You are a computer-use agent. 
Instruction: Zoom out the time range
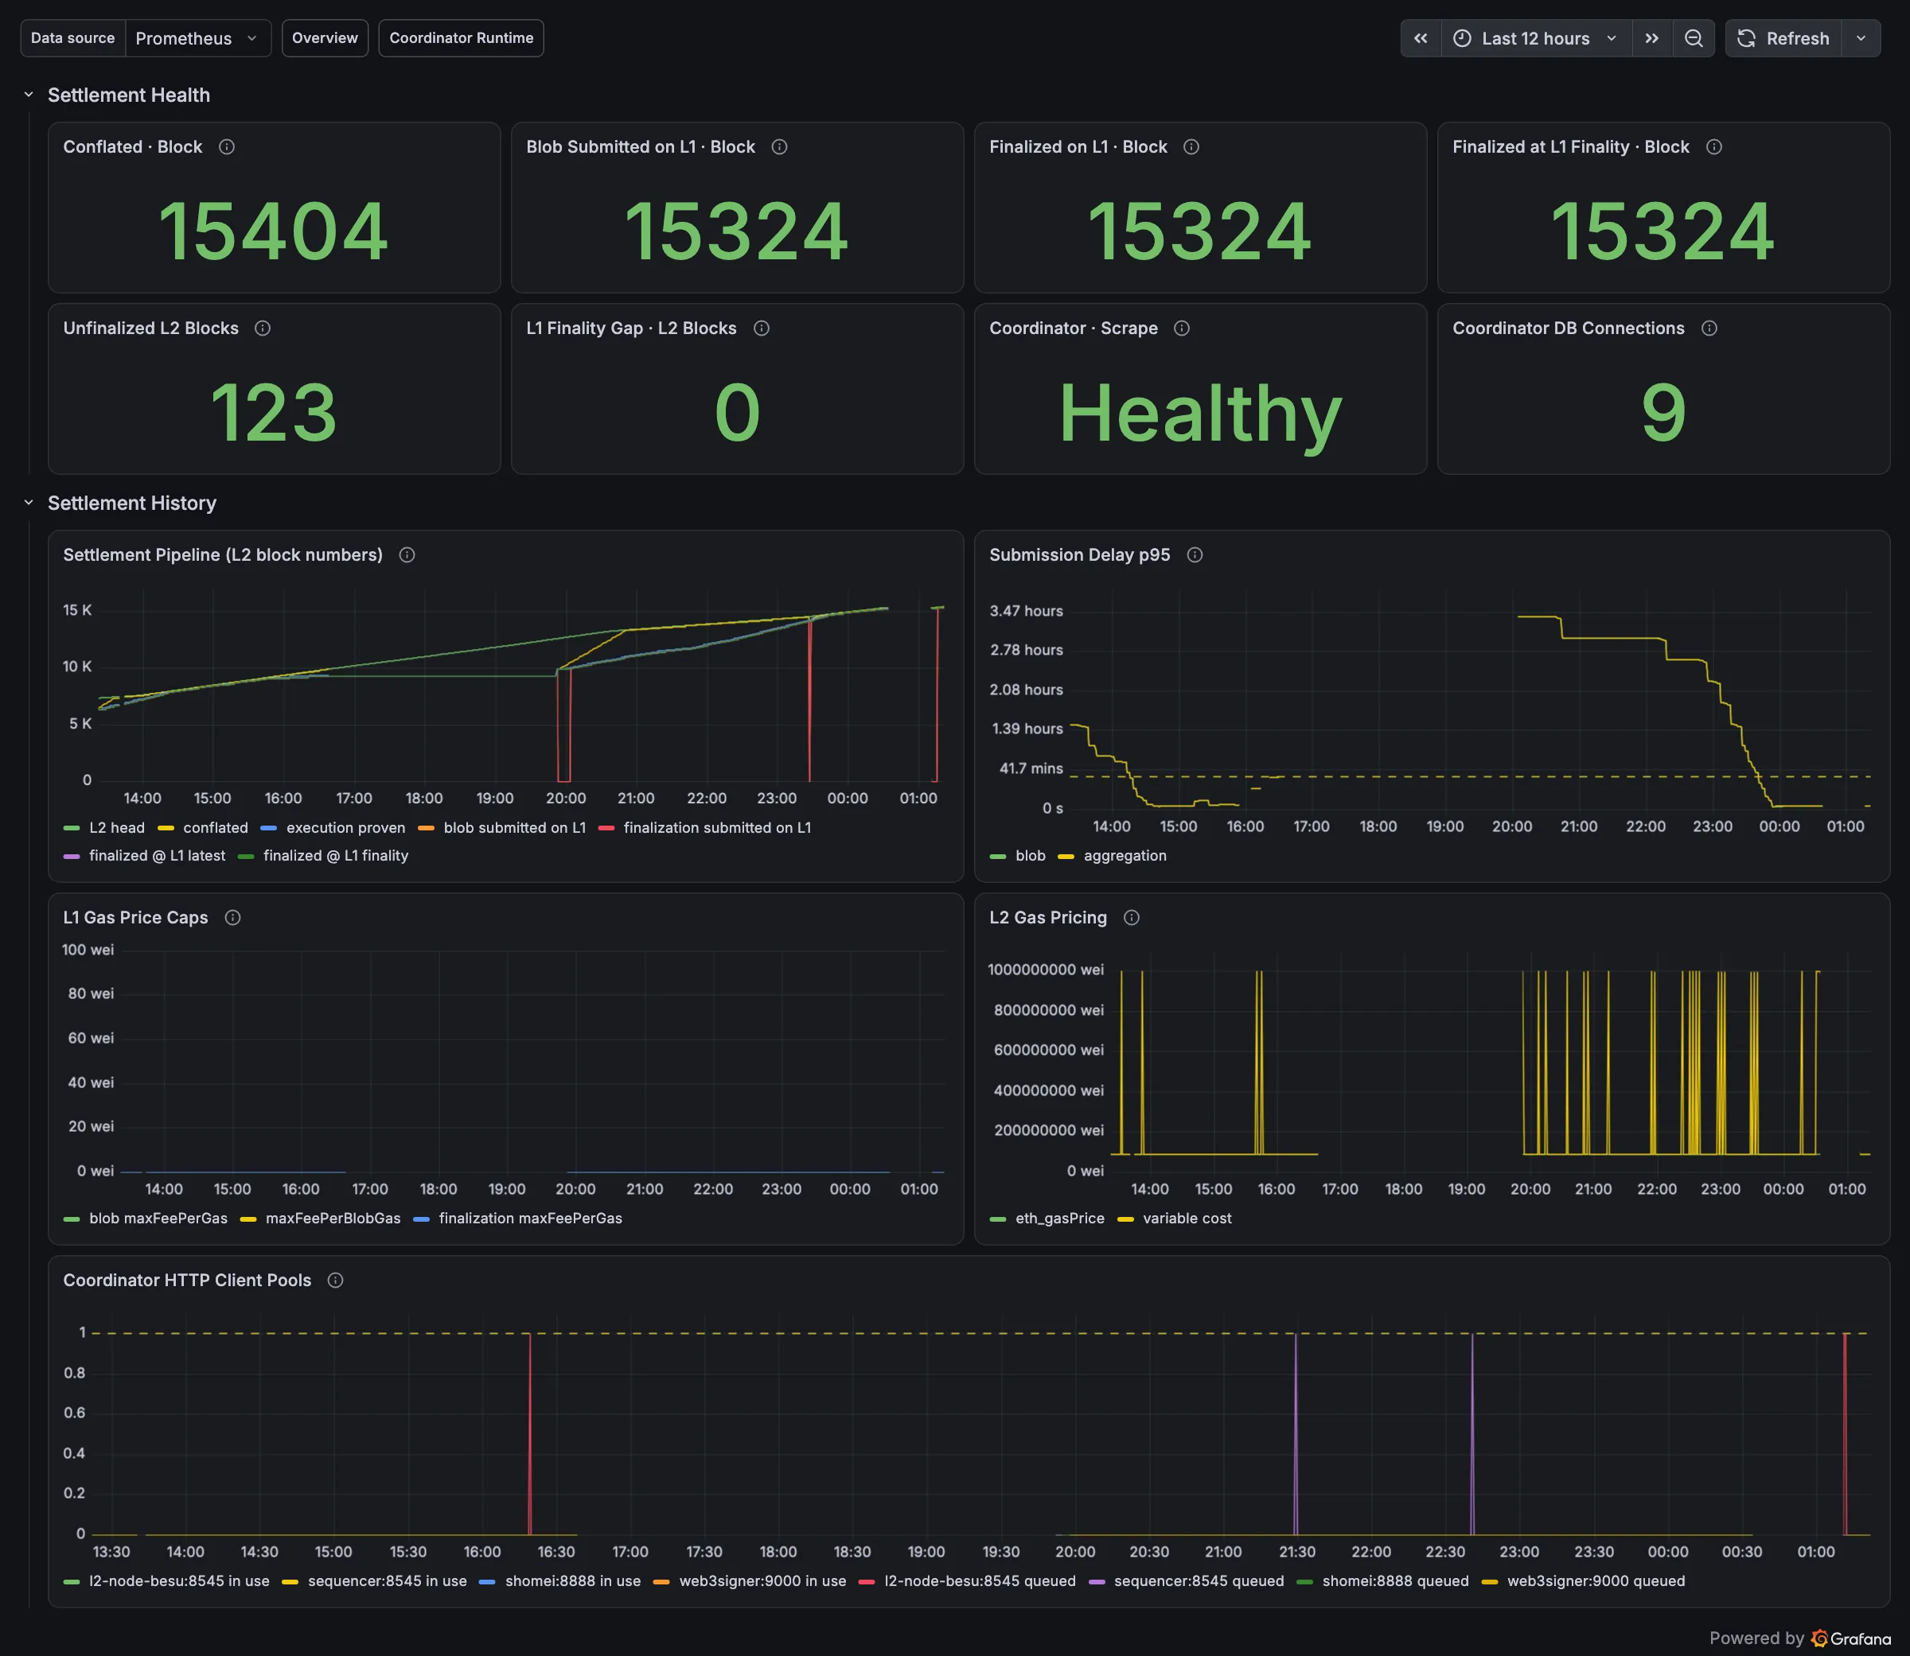[x=1694, y=38]
